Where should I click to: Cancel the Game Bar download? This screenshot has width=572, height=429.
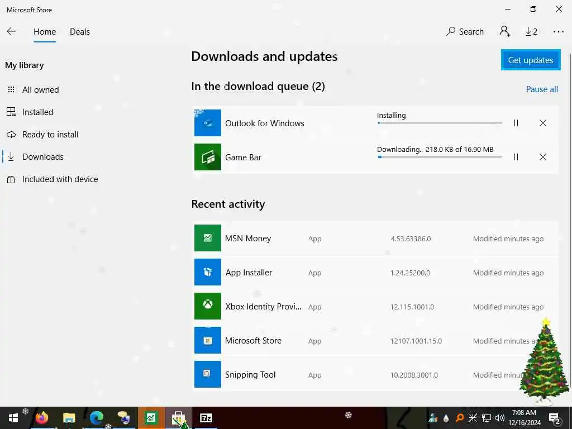click(543, 157)
